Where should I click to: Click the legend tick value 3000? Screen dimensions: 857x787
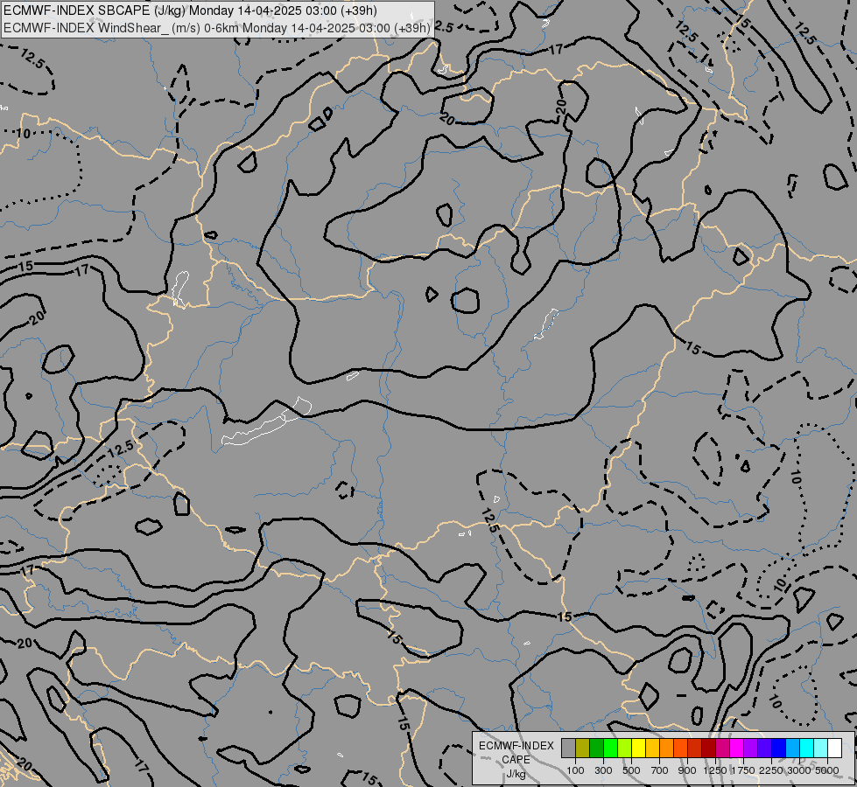799,770
